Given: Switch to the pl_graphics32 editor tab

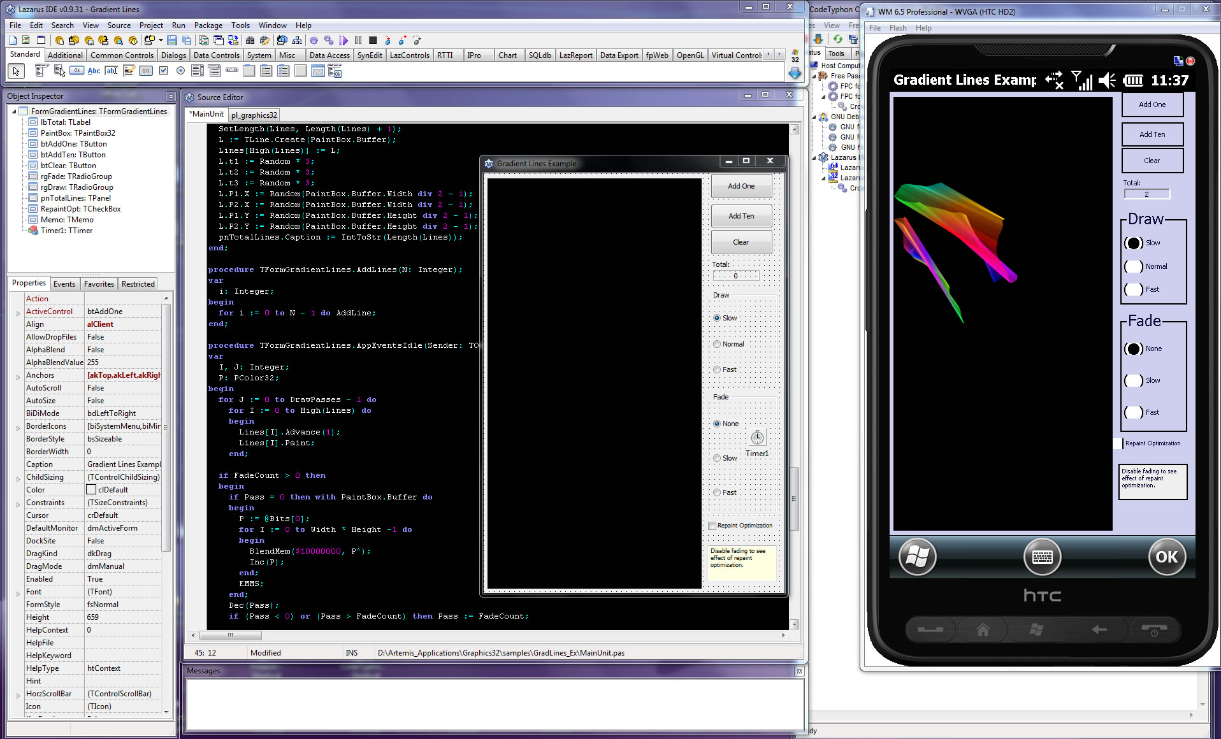Looking at the screenshot, I should 254,115.
